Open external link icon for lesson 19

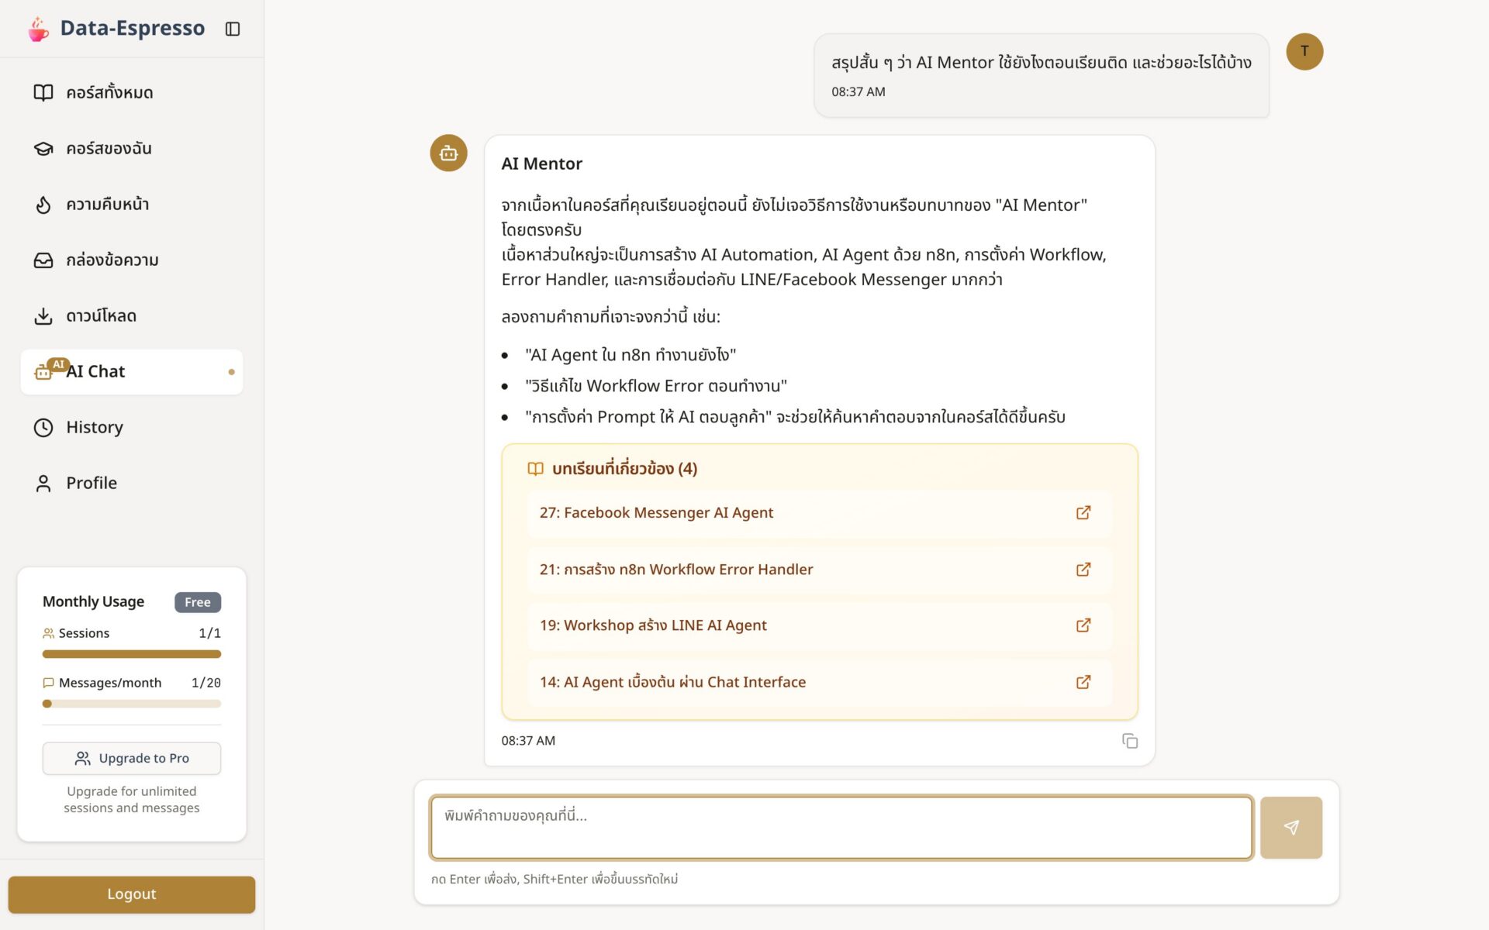[1083, 625]
